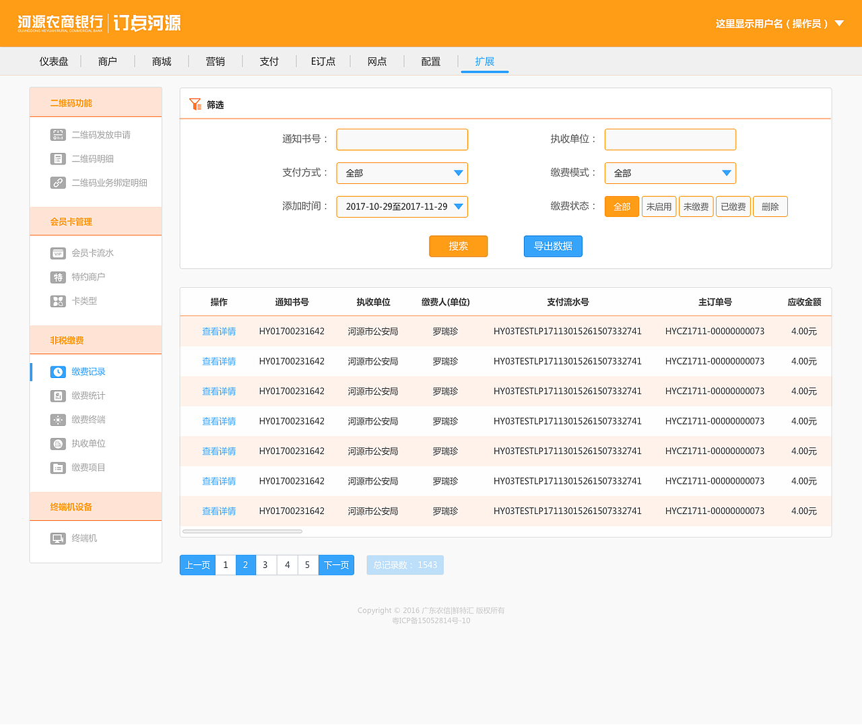The width and height of the screenshot is (862, 725).
Task: Click the 会员卡管理 sidebar section header
Action: [x=96, y=222]
